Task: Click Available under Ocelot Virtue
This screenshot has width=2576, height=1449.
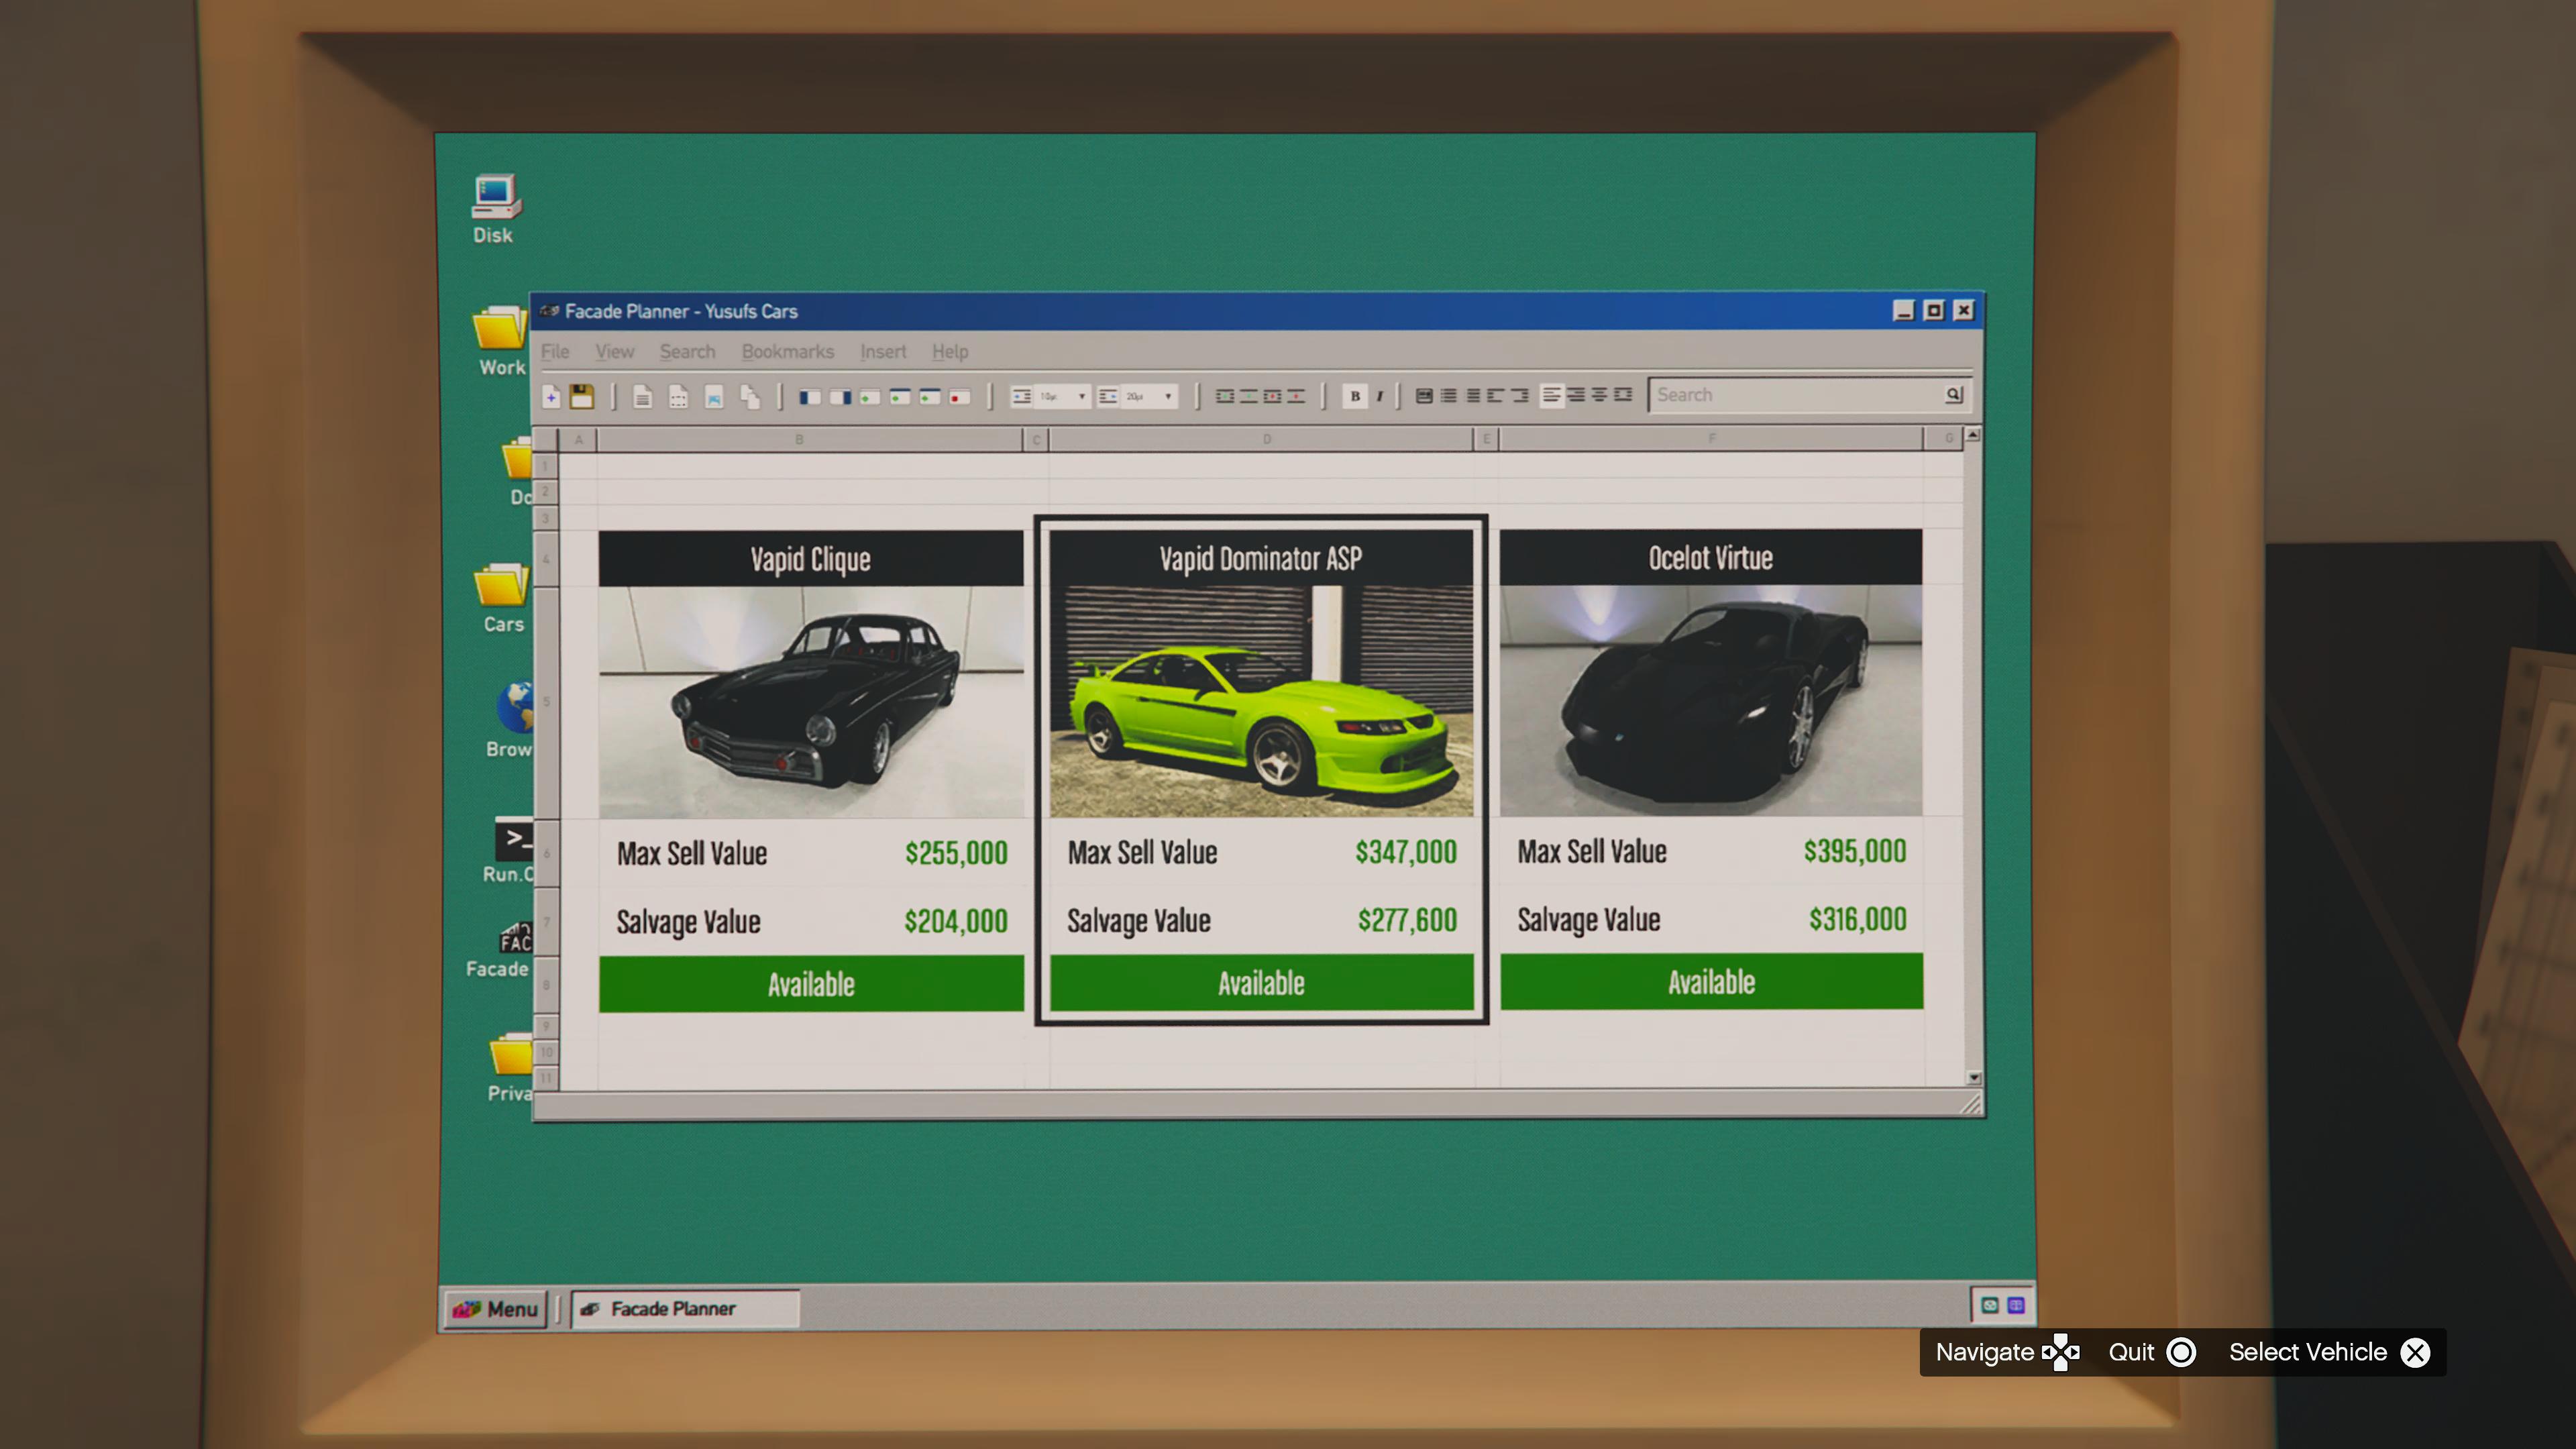Action: coord(1711,982)
